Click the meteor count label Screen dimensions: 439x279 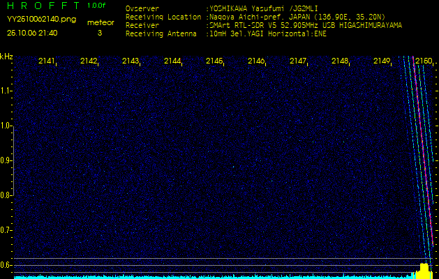[100, 22]
